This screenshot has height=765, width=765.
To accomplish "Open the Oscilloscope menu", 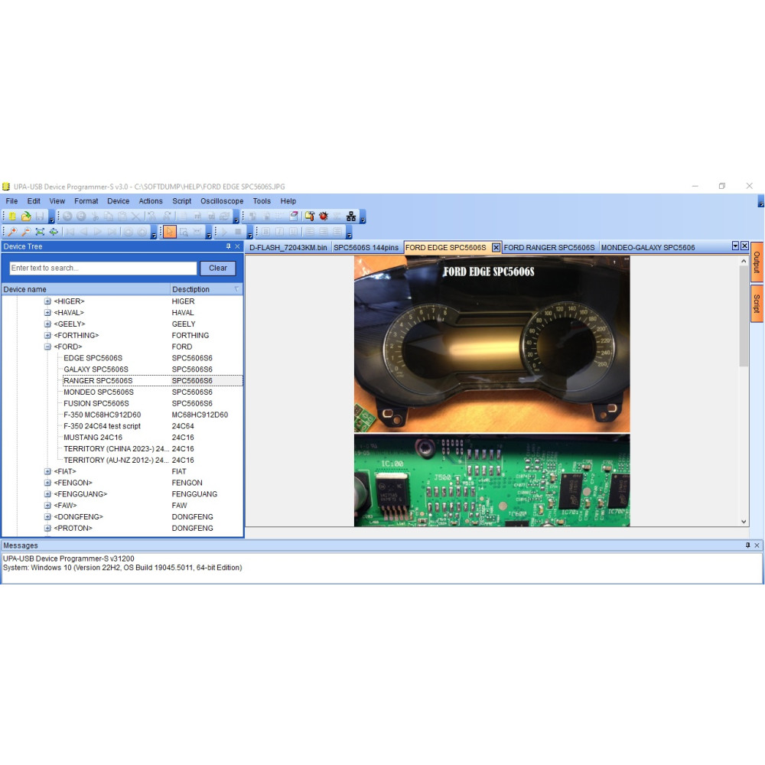I will pyautogui.click(x=222, y=201).
